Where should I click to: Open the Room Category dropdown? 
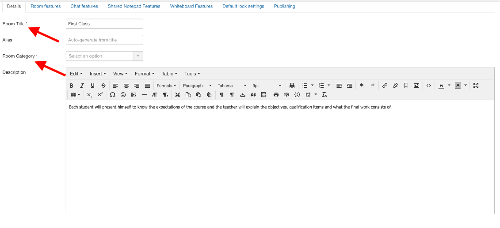(x=104, y=56)
